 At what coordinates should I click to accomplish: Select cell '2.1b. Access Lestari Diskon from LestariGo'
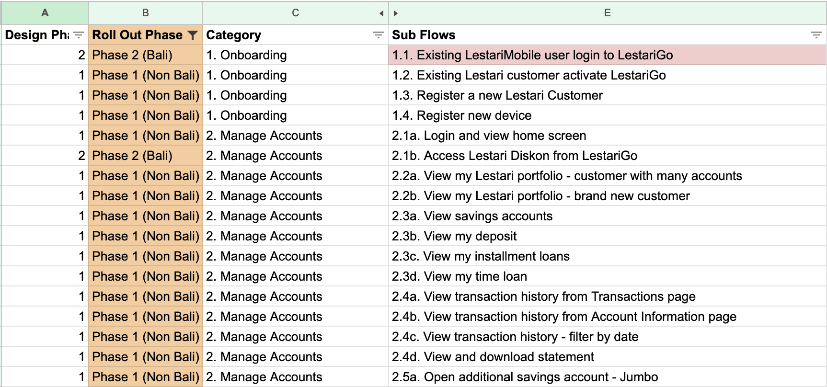[x=608, y=156]
